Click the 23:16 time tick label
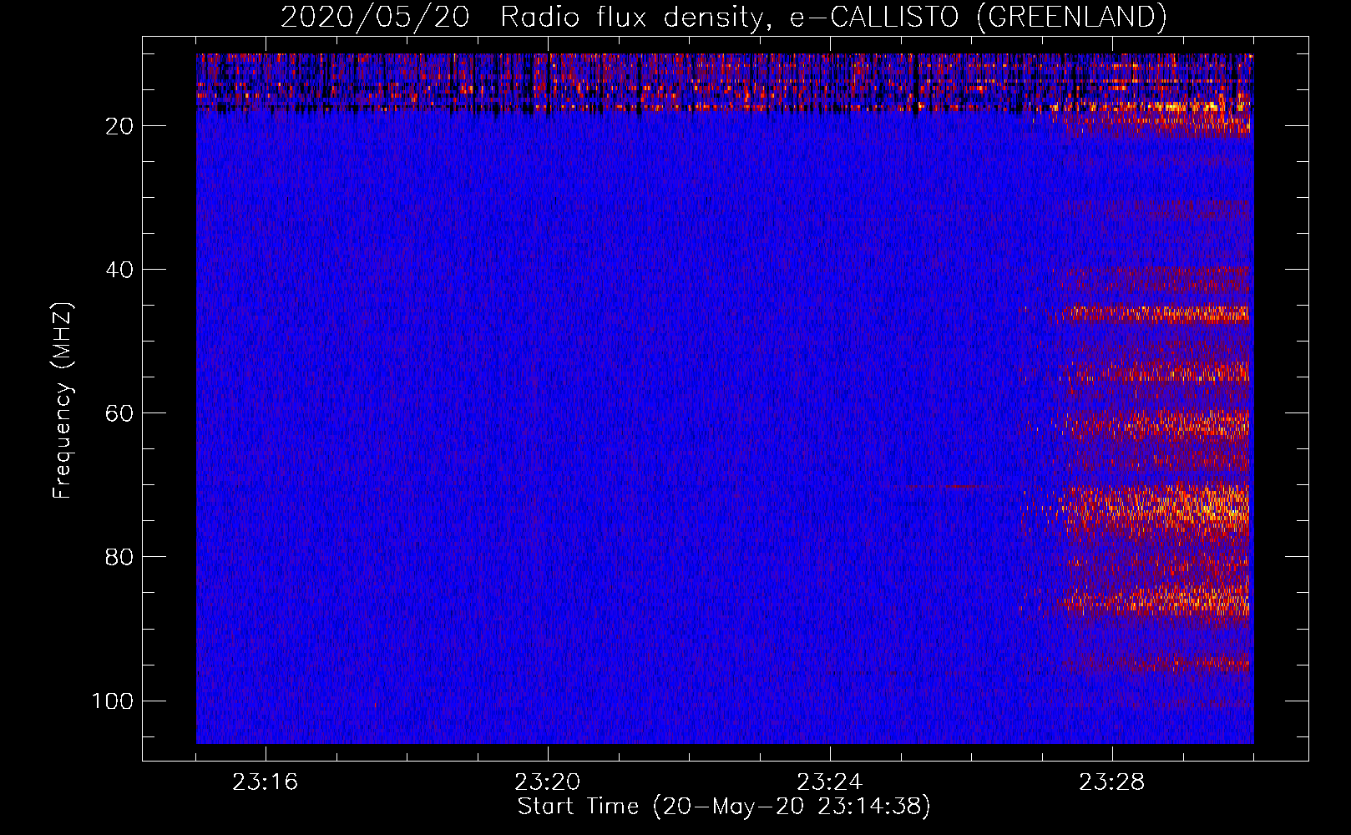 [266, 782]
